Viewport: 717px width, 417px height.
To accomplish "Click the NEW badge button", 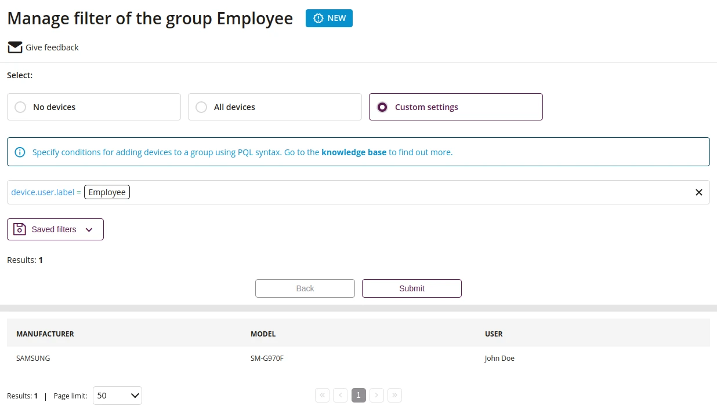I will pos(329,18).
